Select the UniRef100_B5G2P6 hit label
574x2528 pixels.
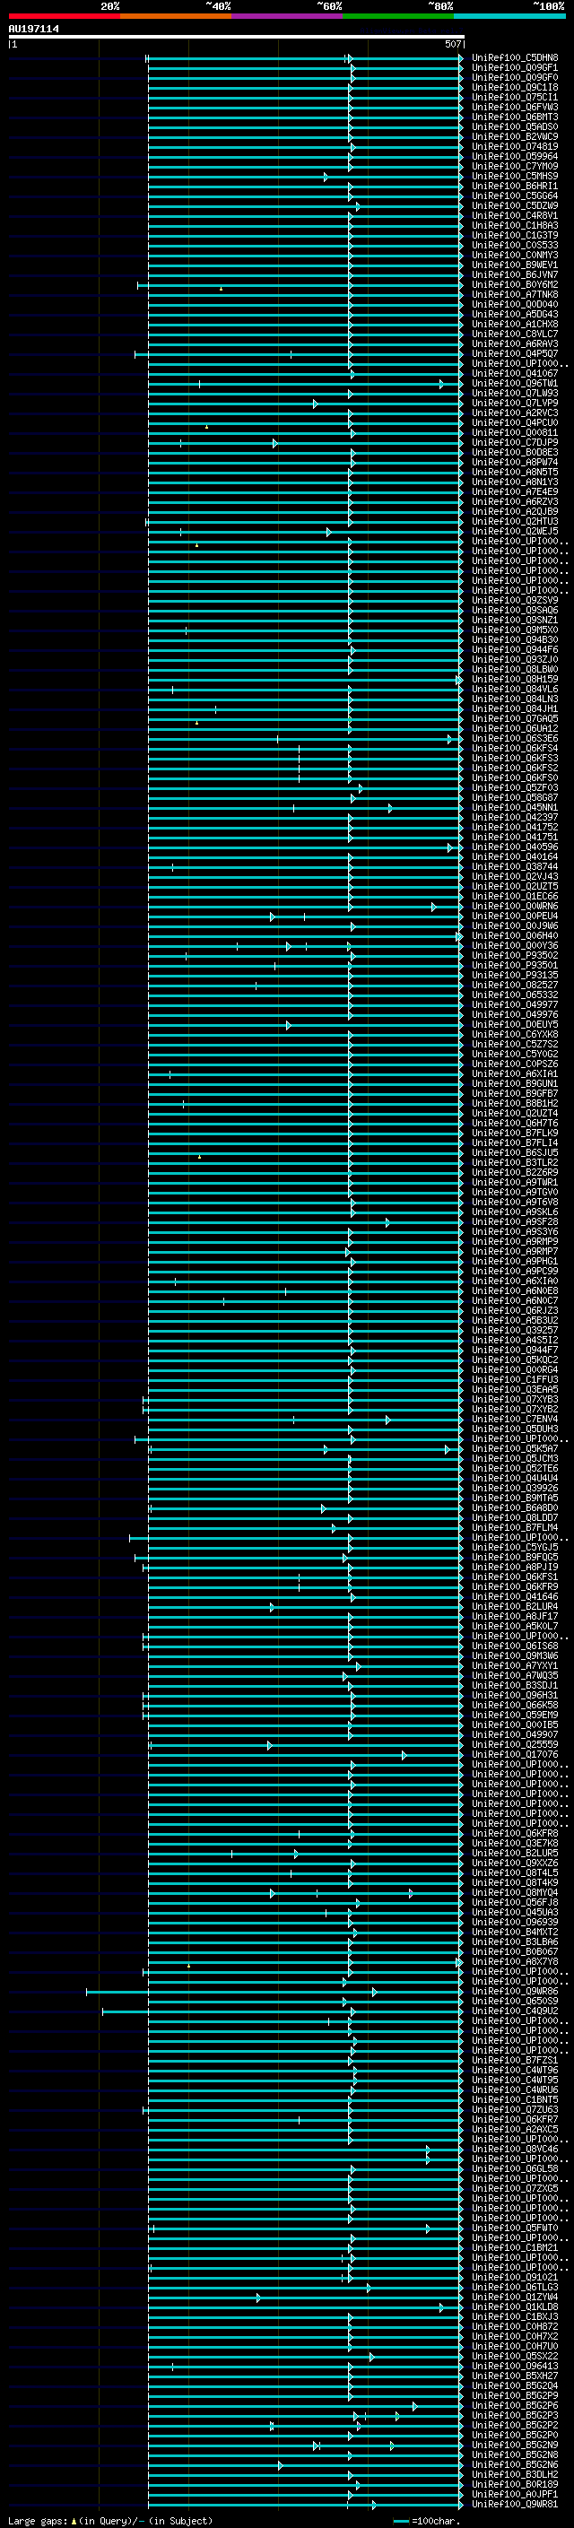pos(514,2405)
